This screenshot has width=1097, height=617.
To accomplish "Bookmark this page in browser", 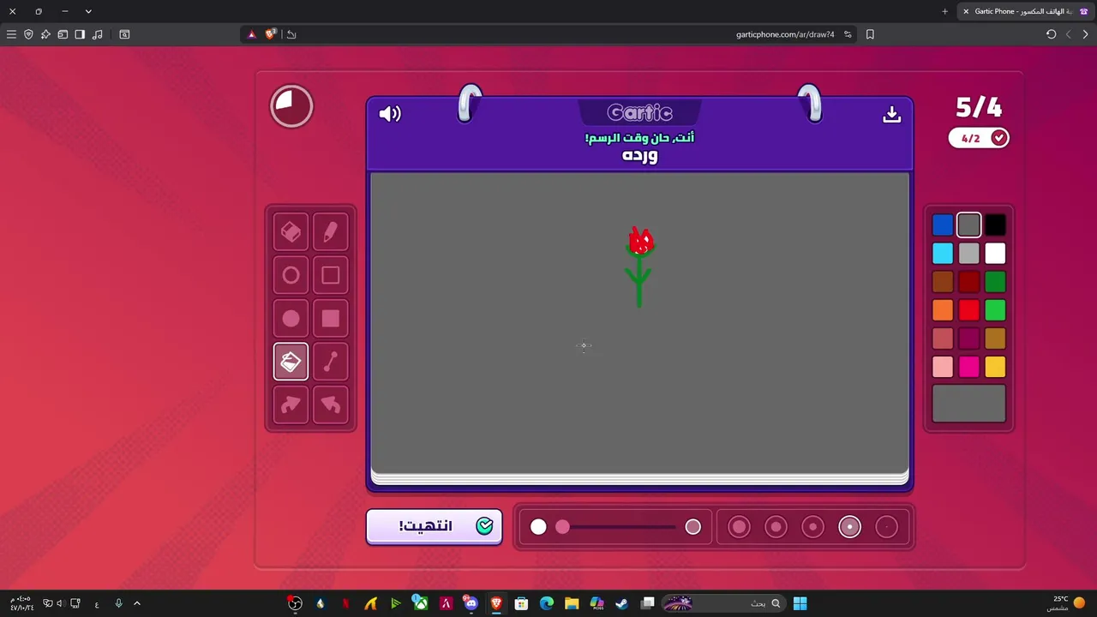I will point(870,34).
